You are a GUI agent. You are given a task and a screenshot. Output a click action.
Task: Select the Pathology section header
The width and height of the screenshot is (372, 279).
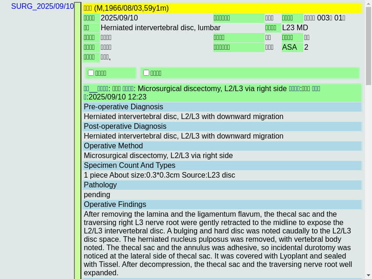[x=222, y=185]
